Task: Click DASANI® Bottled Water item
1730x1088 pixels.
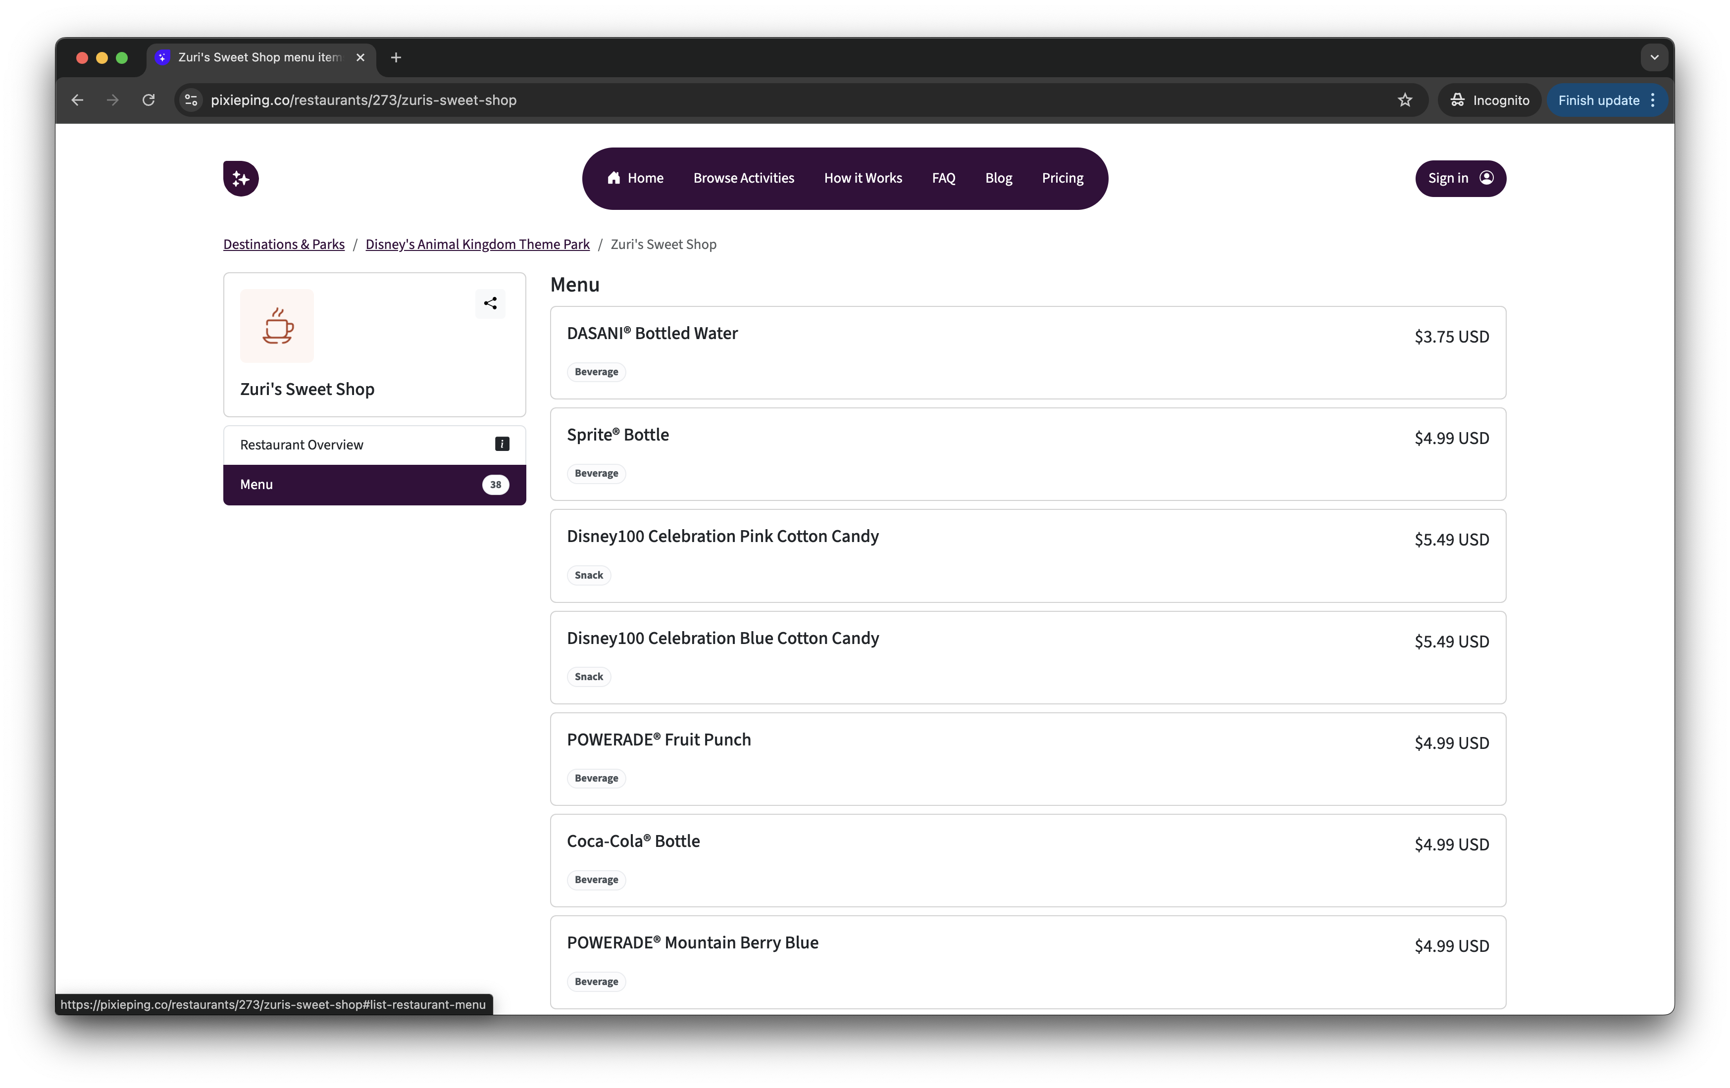Action: pyautogui.click(x=1027, y=352)
